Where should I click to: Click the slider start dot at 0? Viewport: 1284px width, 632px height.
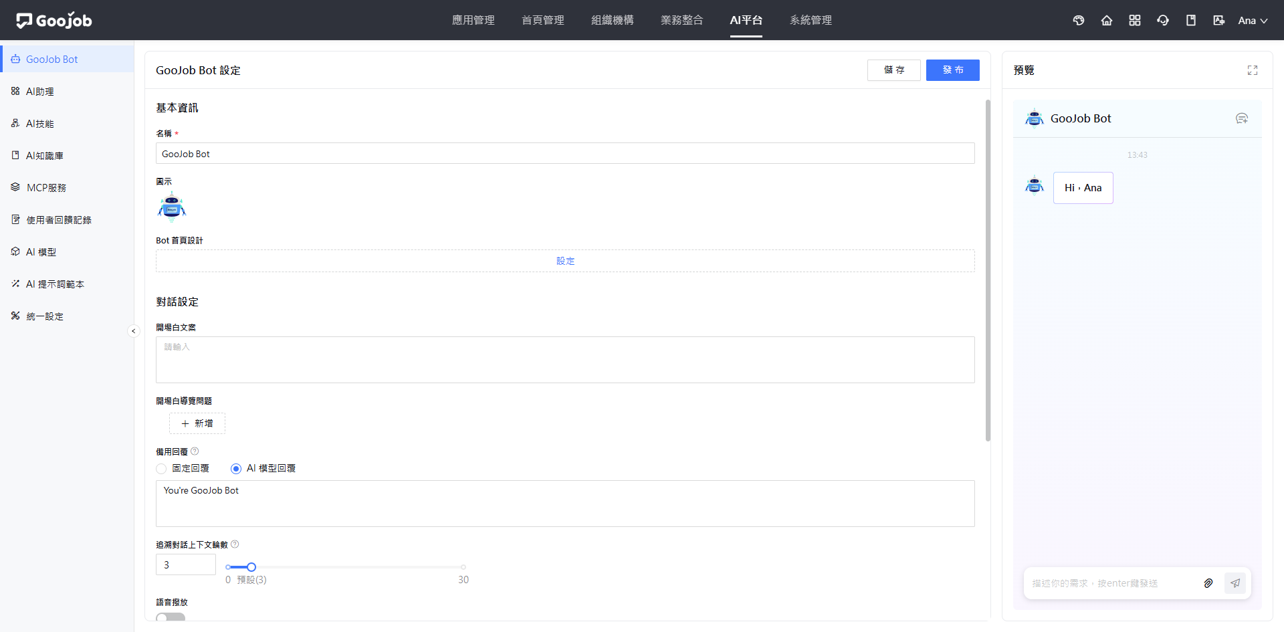228,567
